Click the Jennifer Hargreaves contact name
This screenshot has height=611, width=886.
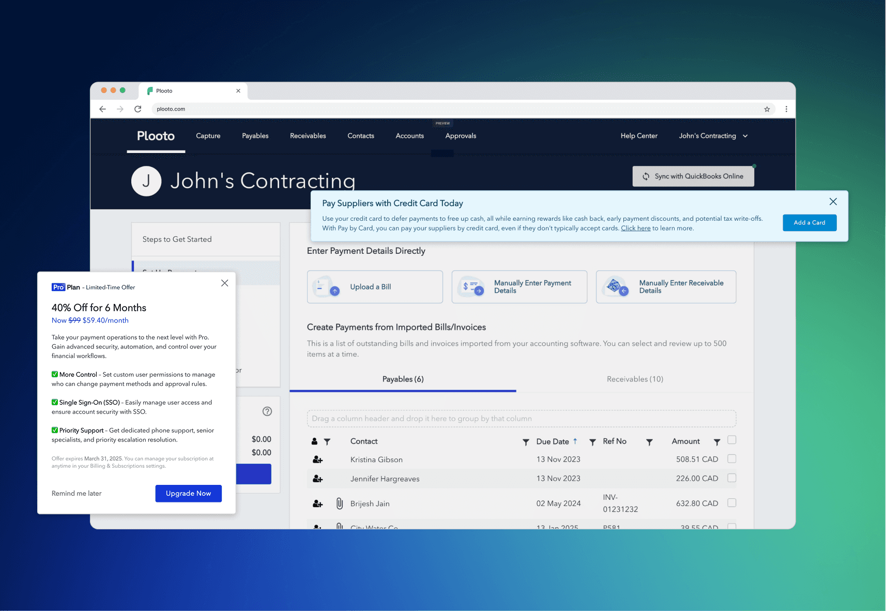(385, 479)
